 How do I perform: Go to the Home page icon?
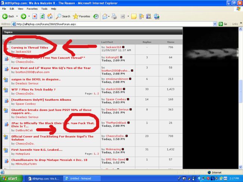coord(50,16)
